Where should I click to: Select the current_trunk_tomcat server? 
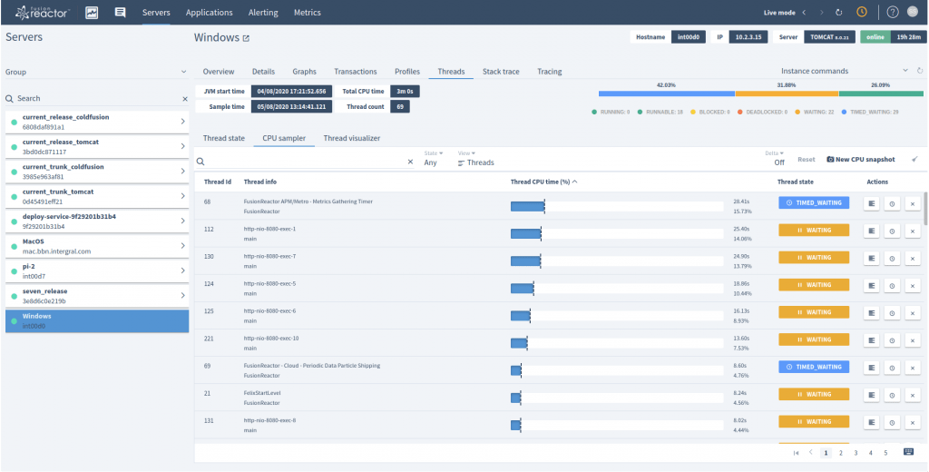97,196
